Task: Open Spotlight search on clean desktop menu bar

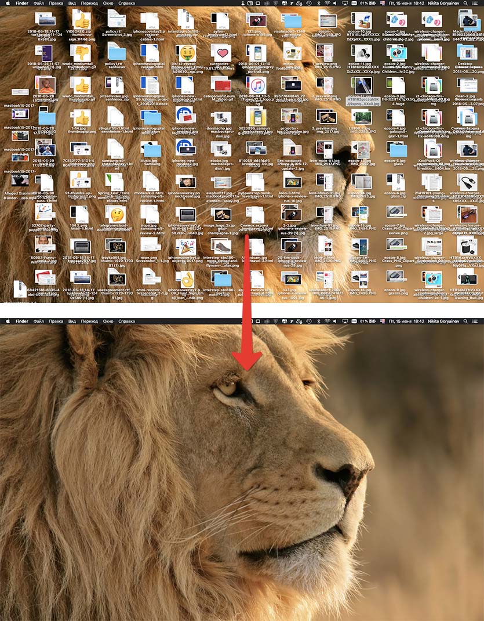Action: click(x=465, y=321)
